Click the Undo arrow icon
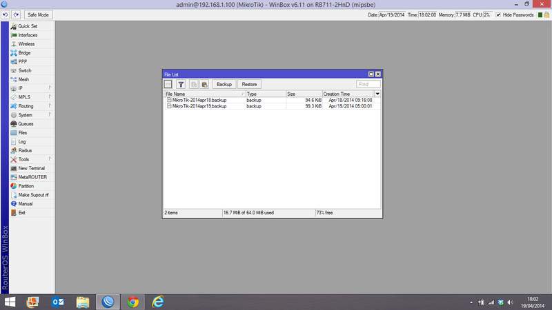Screen dimensions: 552x310 pos(6,14)
